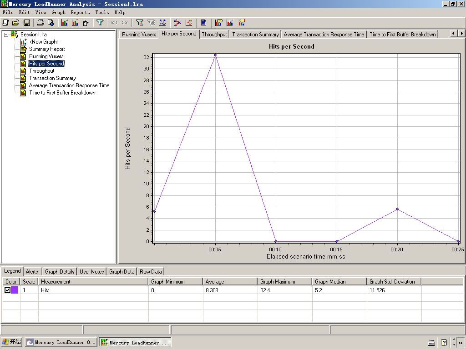This screenshot has width=466, height=349.
Task: Click the line chart with light bulb icon
Action: [189, 23]
